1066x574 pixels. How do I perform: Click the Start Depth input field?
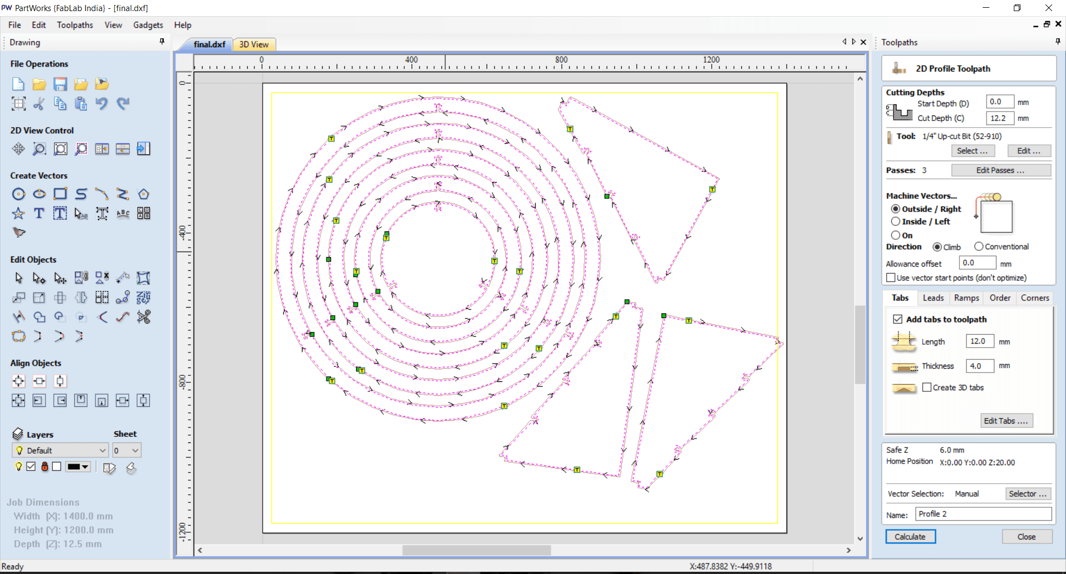point(1000,102)
